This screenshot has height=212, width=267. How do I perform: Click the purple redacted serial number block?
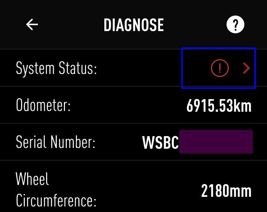[x=216, y=142]
